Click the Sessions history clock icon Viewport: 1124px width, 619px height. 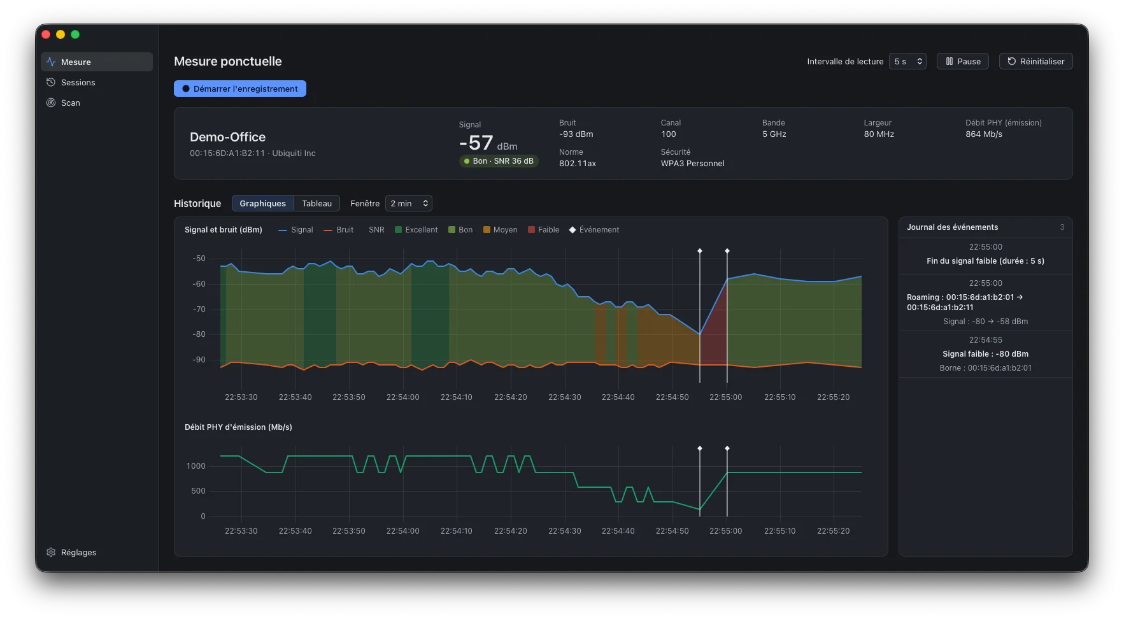(x=51, y=82)
